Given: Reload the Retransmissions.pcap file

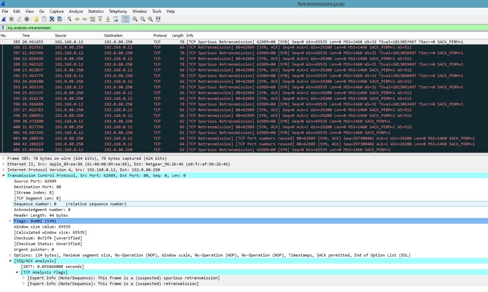Looking at the screenshot, I should pos(60,19).
